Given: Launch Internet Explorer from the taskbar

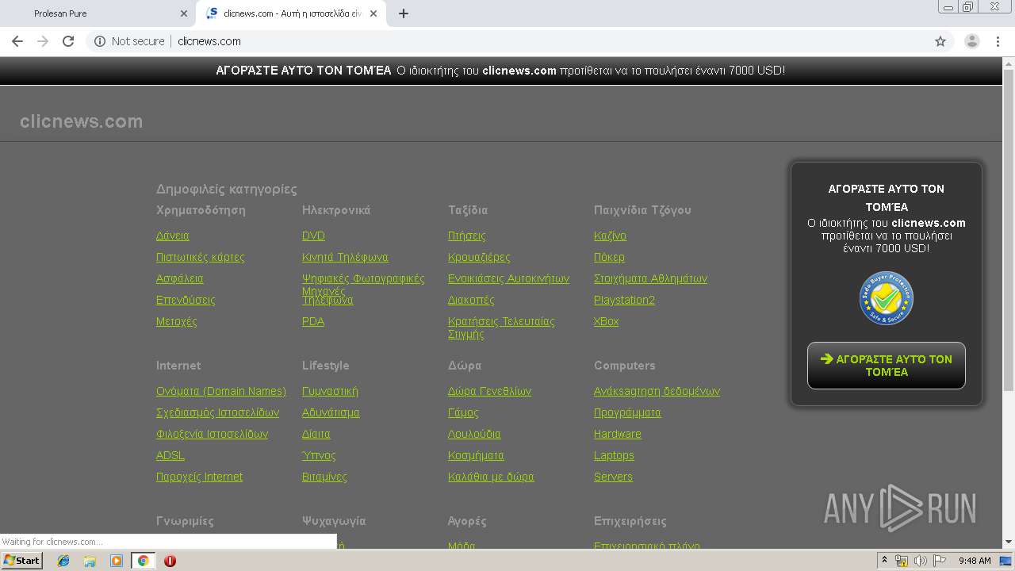Looking at the screenshot, I should coord(63,561).
